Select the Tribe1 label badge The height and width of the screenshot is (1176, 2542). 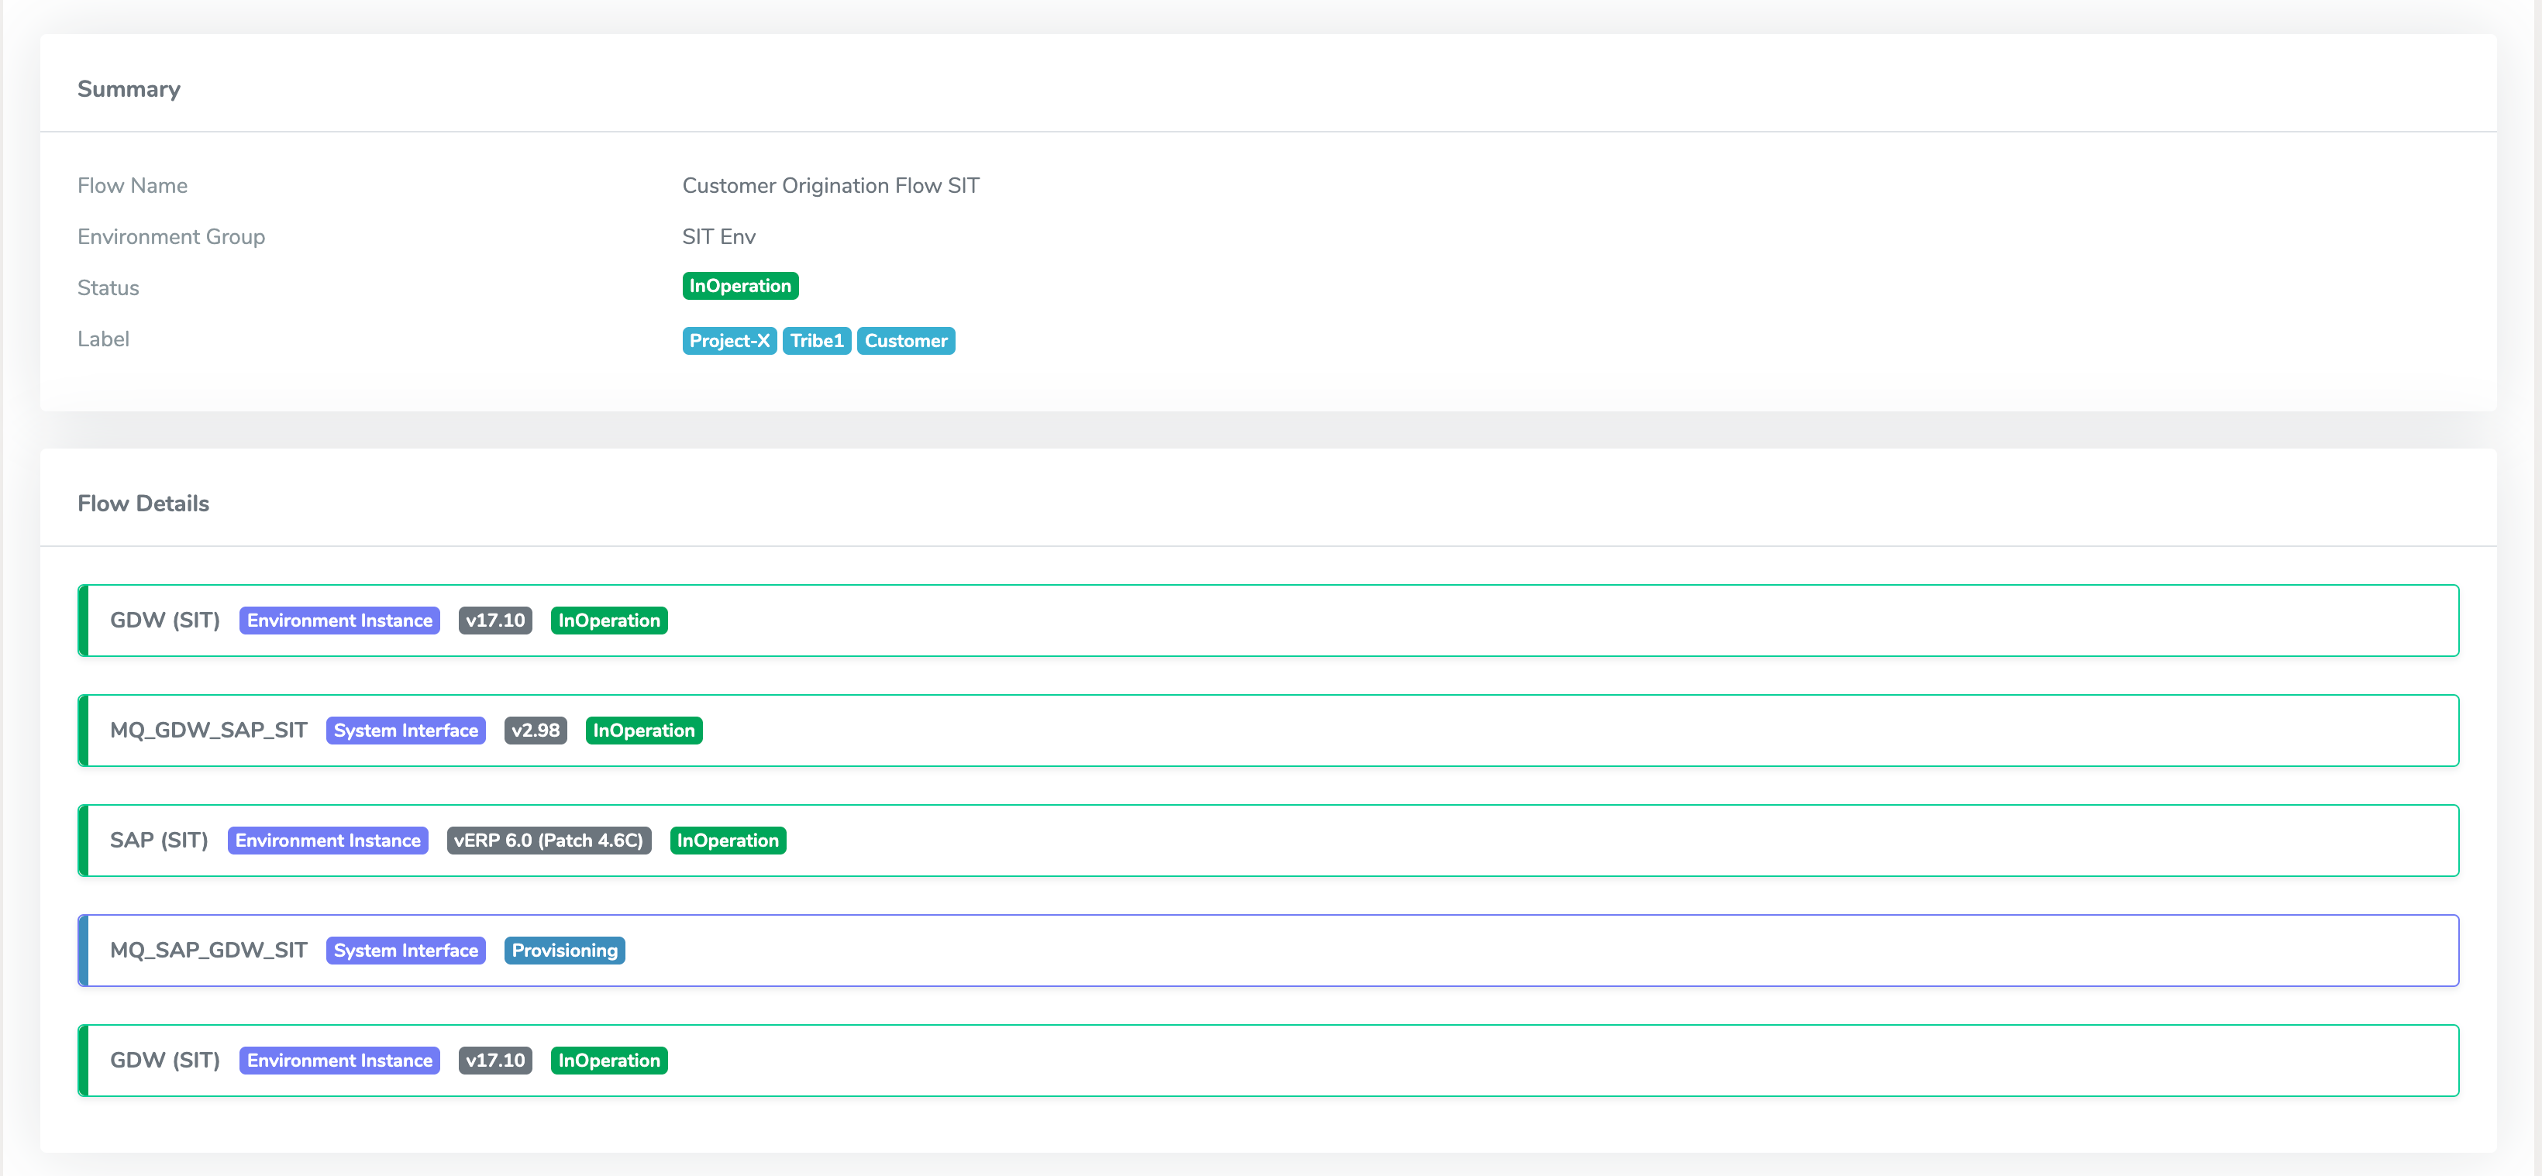(816, 340)
